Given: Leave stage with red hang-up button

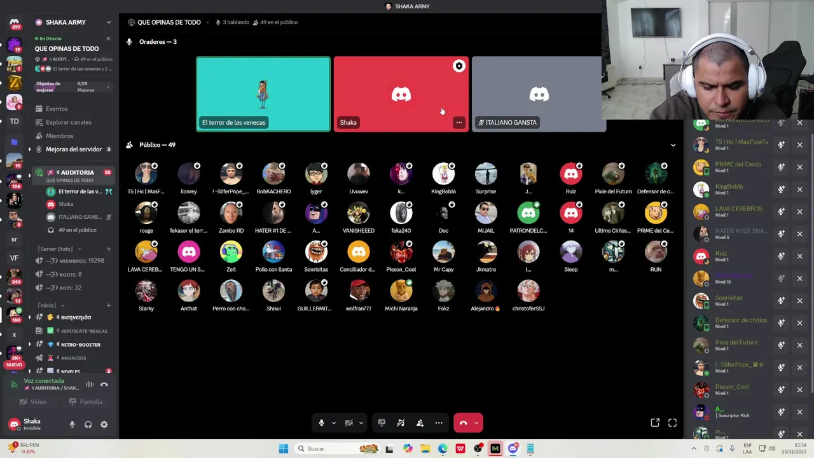Looking at the screenshot, I should click(x=463, y=423).
